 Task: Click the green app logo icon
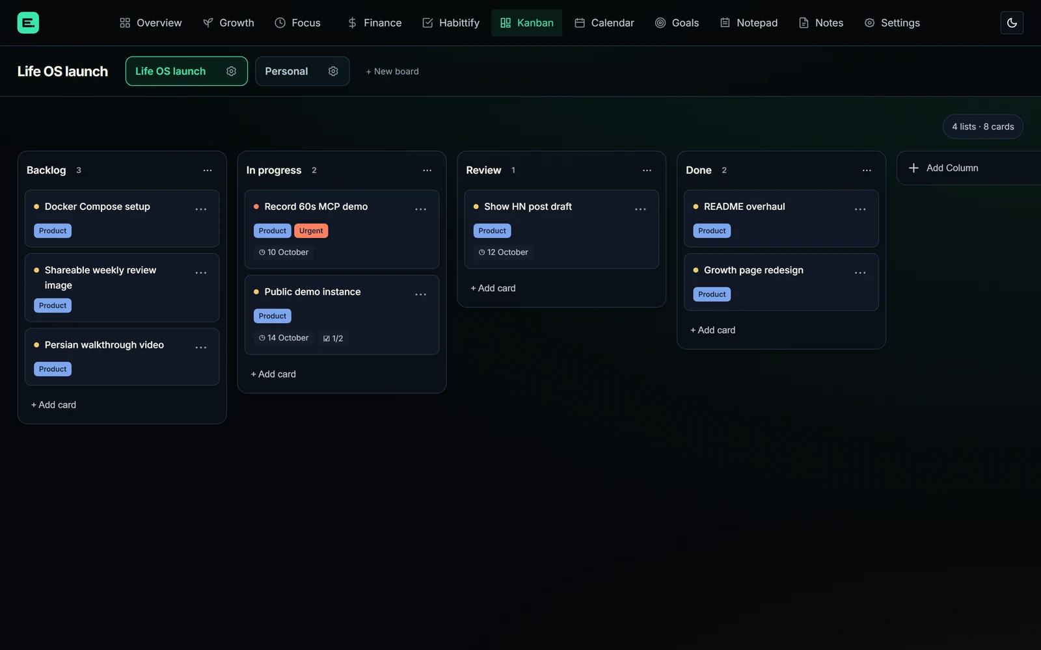(x=28, y=23)
